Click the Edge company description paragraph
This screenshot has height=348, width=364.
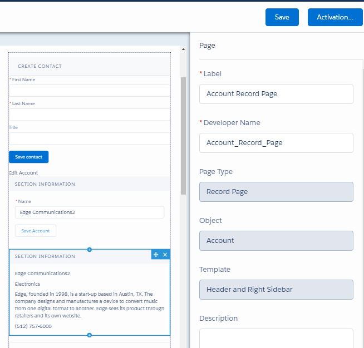[x=90, y=305]
